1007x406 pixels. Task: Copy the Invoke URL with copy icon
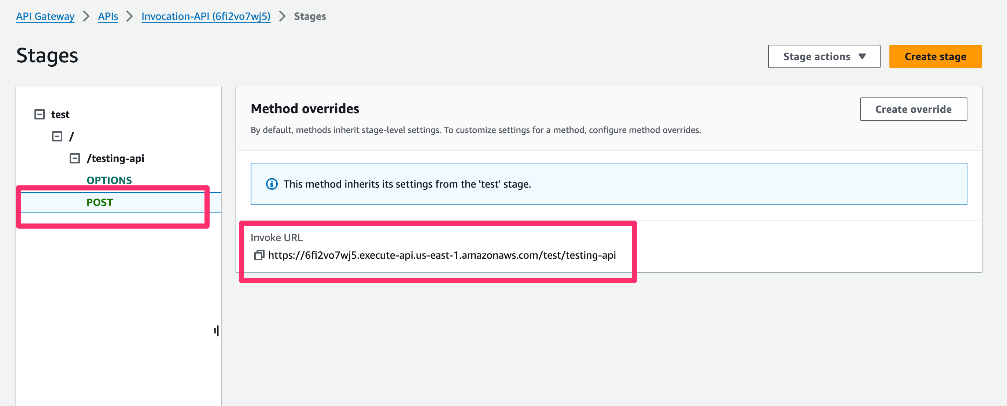[x=259, y=255]
